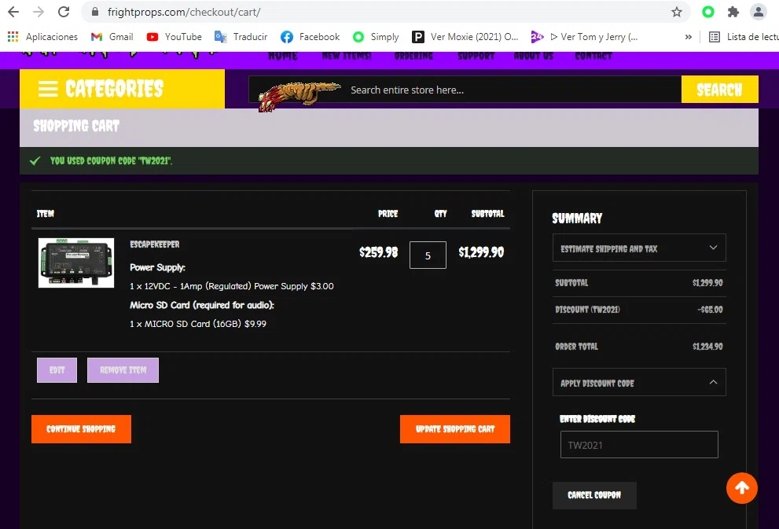Screen dimensions: 779x529
Task: Click the Cancel Coupon button
Action: (594, 495)
